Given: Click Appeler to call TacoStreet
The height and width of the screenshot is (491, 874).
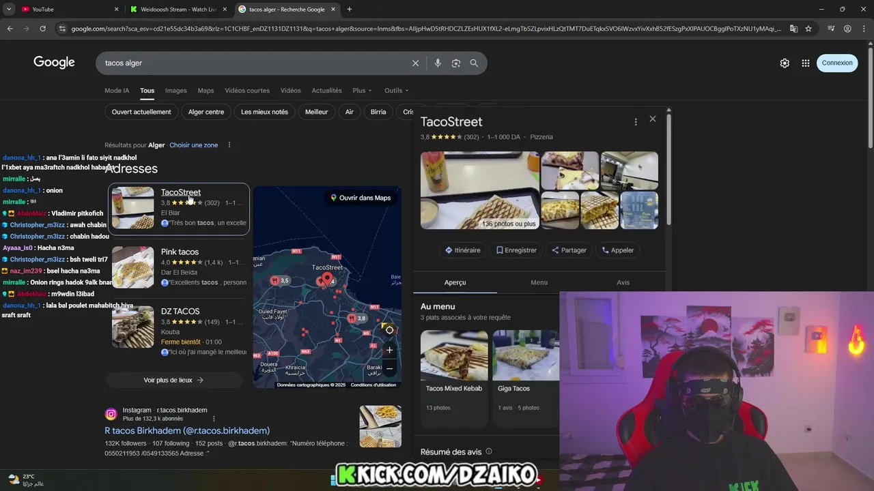Looking at the screenshot, I should click(618, 250).
